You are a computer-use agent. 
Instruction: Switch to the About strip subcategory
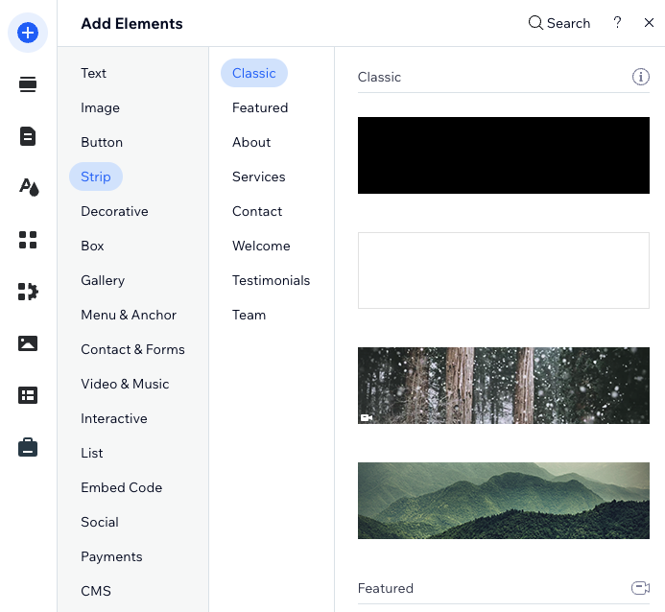click(x=251, y=142)
